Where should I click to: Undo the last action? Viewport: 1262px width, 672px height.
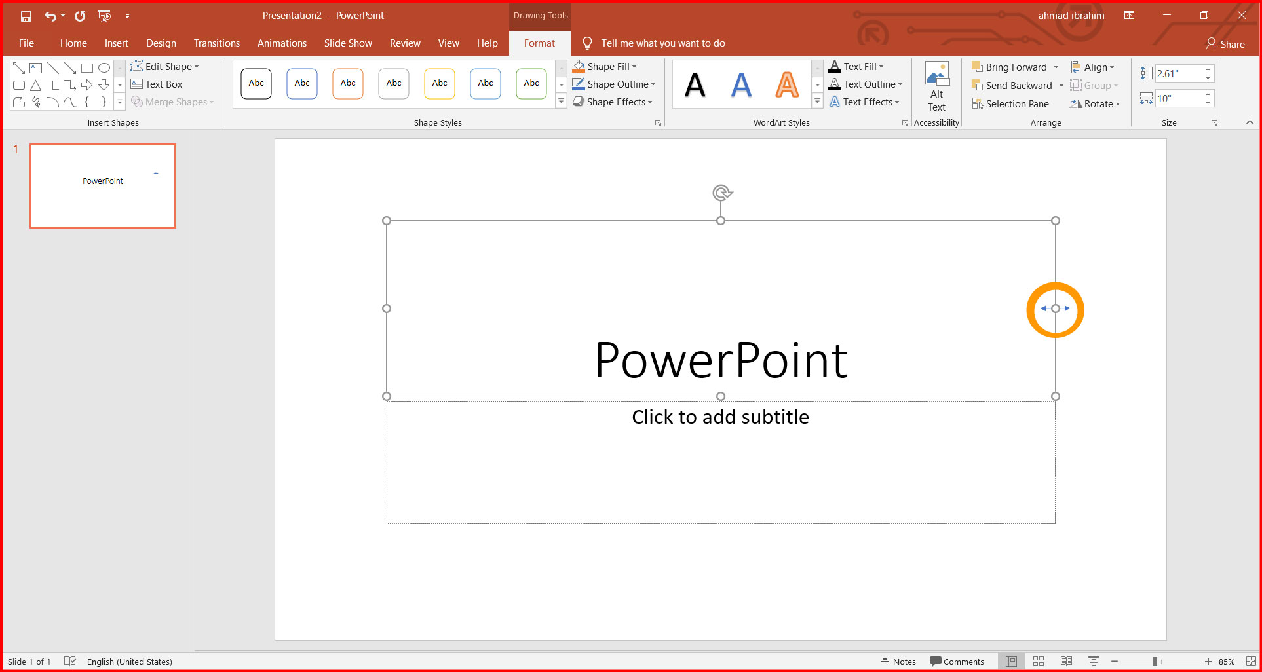point(50,16)
